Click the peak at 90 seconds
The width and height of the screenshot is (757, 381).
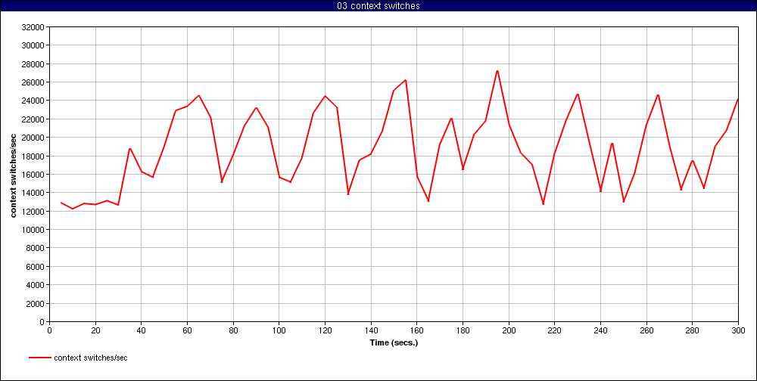[257, 107]
